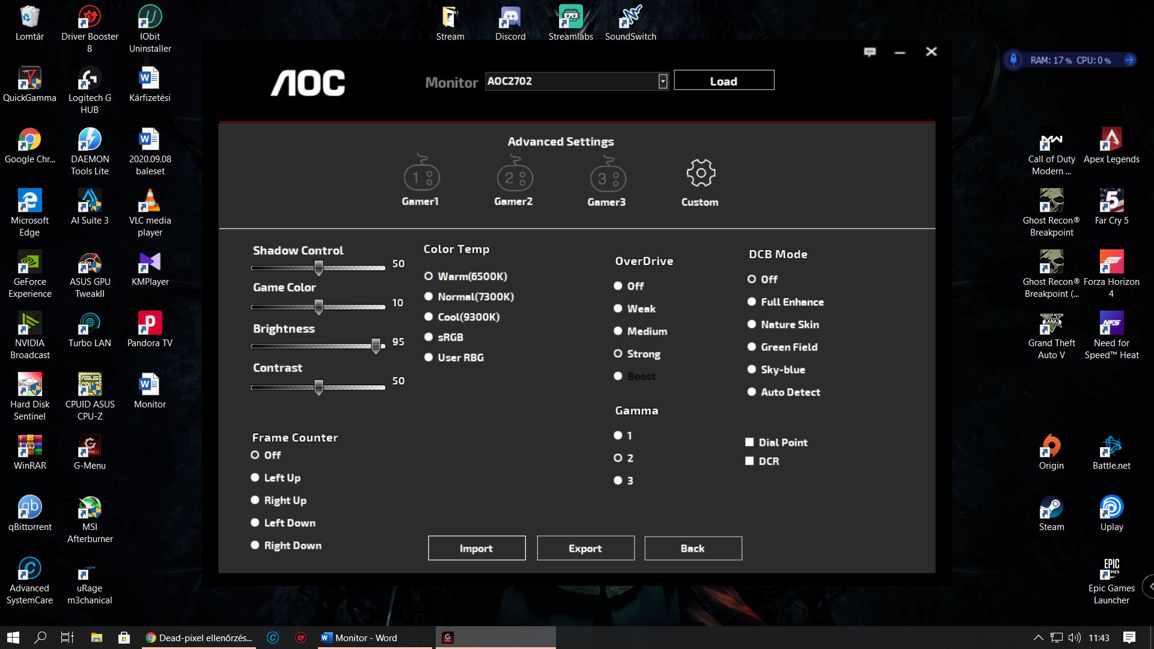Enable the DCR checkbox

[x=749, y=461]
